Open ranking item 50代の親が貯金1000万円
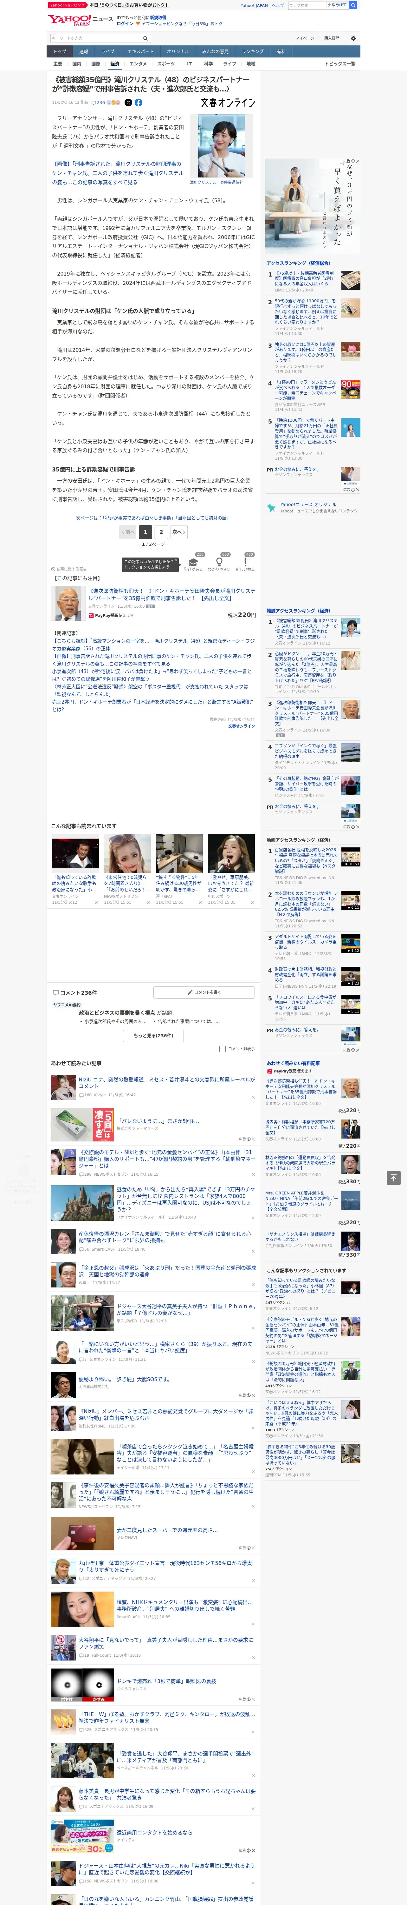 click(x=306, y=311)
